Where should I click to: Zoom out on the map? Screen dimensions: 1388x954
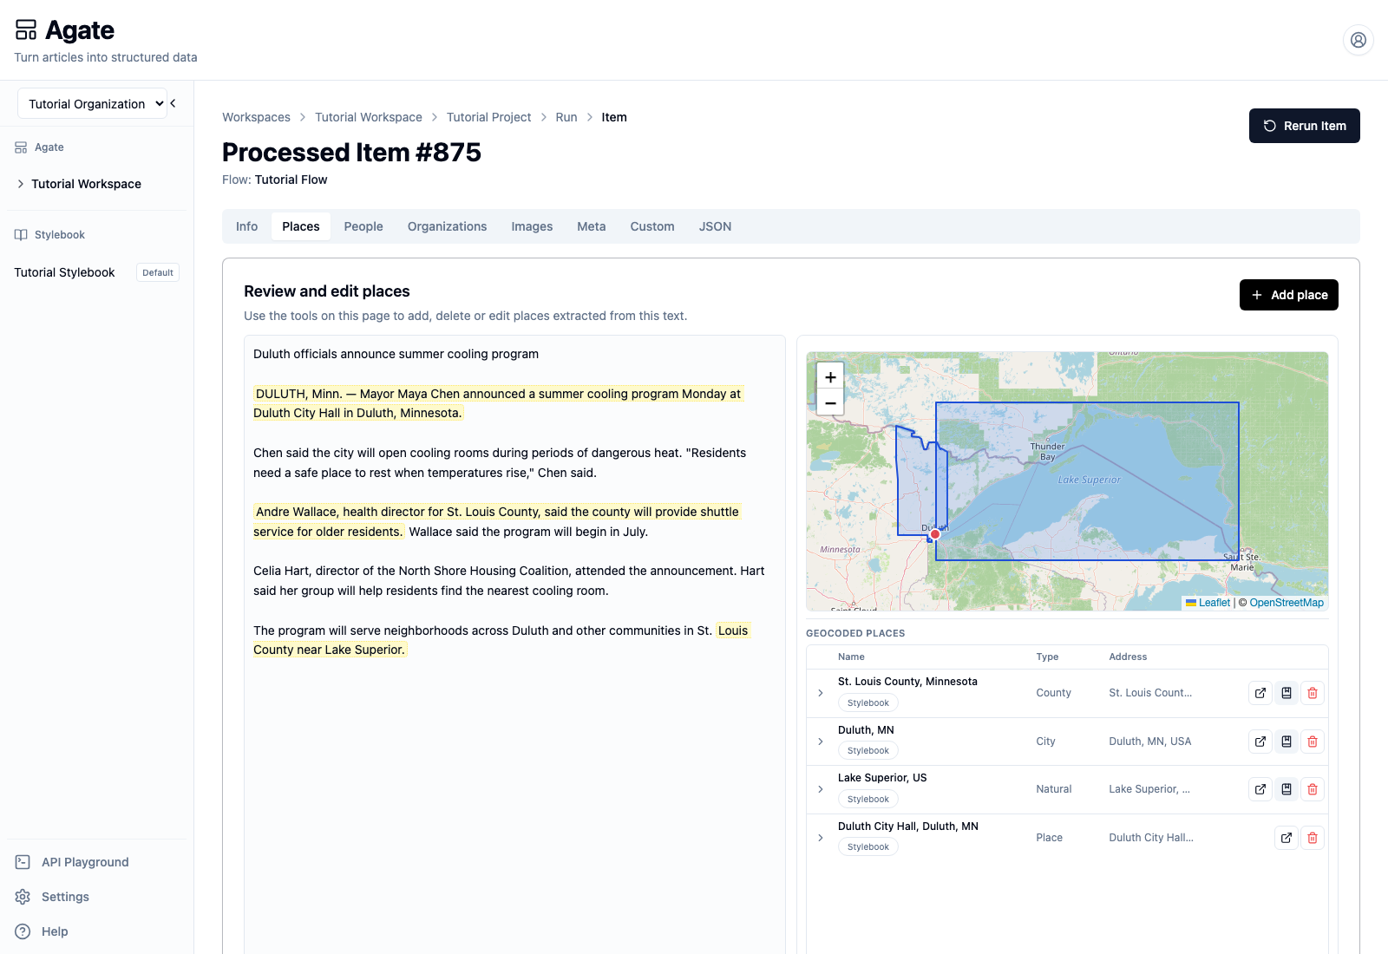tap(830, 402)
